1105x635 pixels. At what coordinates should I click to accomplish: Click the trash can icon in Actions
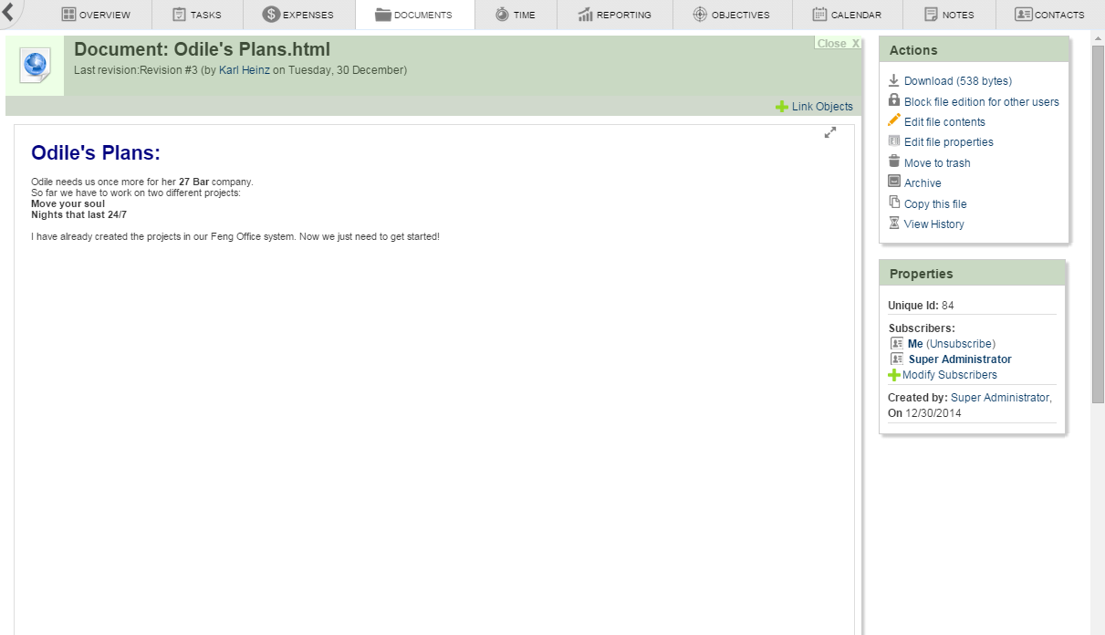tap(894, 161)
